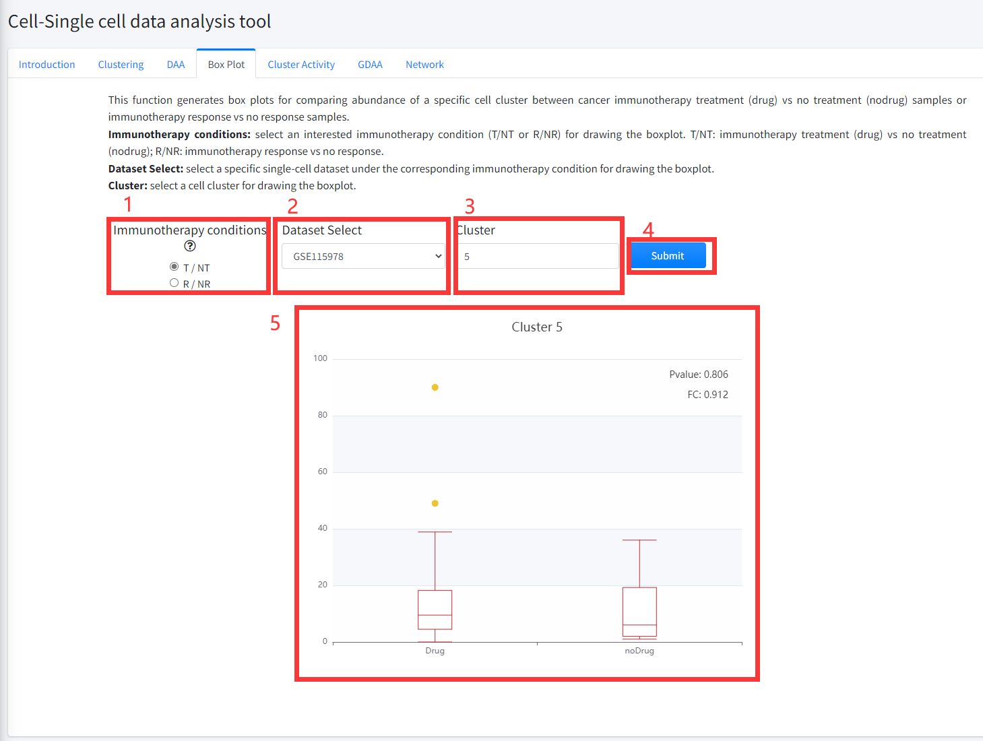Switch to the GDAA tab
Screen dimensions: 983x741
click(370, 65)
